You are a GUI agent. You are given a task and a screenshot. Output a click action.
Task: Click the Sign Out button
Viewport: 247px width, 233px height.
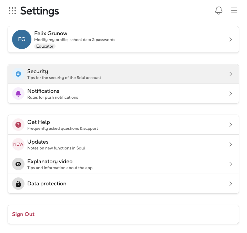(x=23, y=214)
